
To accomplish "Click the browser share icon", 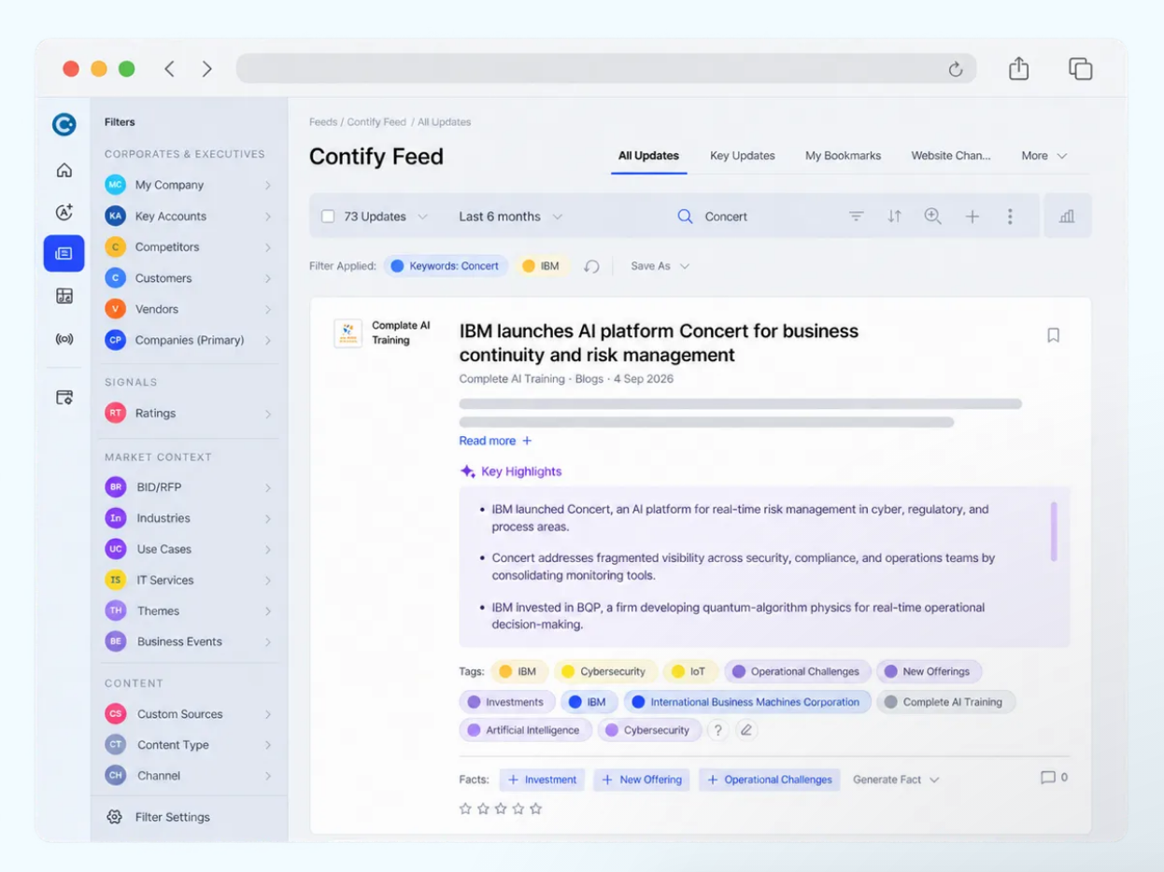I will click(x=1018, y=68).
